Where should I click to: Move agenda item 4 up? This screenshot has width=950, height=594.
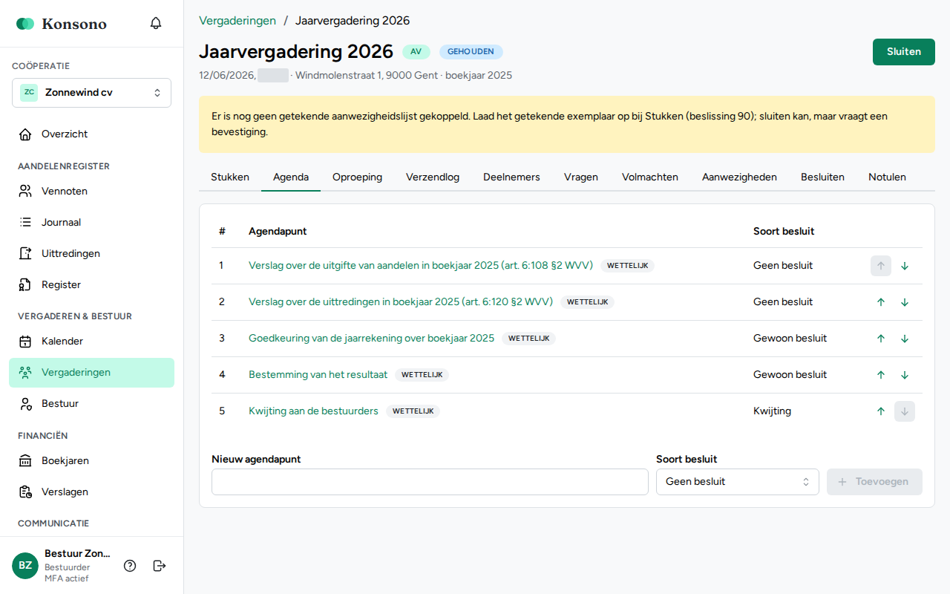881,375
